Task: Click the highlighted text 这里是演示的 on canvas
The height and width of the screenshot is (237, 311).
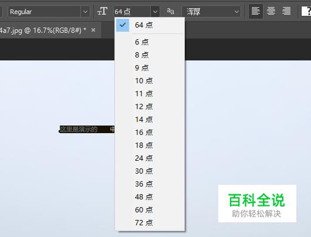Action: point(79,129)
